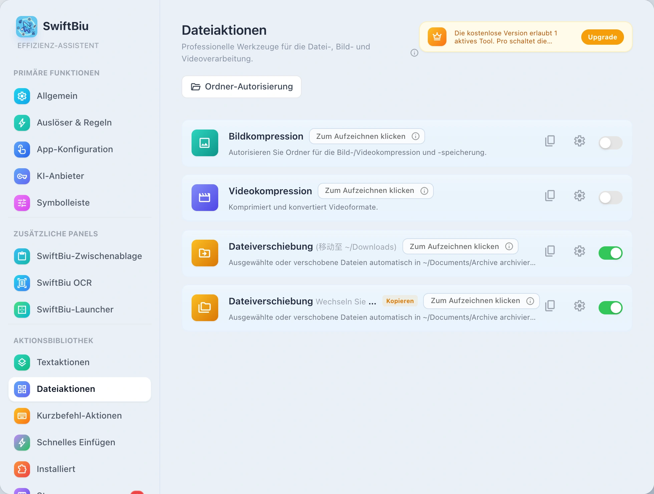Click info icon in Videokompression shortcut field

[x=424, y=191]
